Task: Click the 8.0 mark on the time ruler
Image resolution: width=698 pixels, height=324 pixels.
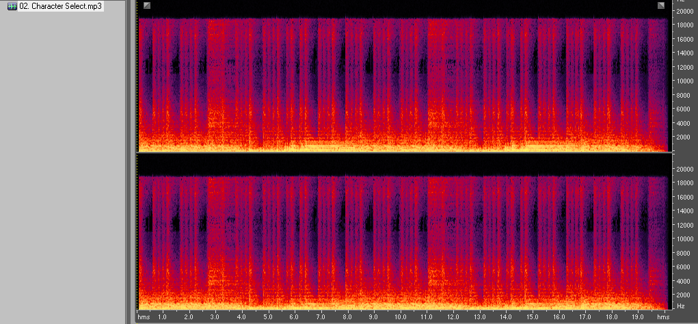Action: [x=347, y=317]
